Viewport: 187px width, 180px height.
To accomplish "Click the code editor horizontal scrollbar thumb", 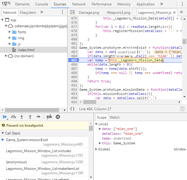I will (x=90, y=102).
